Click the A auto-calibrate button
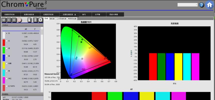The height and width of the screenshot is (100, 215). coord(14,20)
